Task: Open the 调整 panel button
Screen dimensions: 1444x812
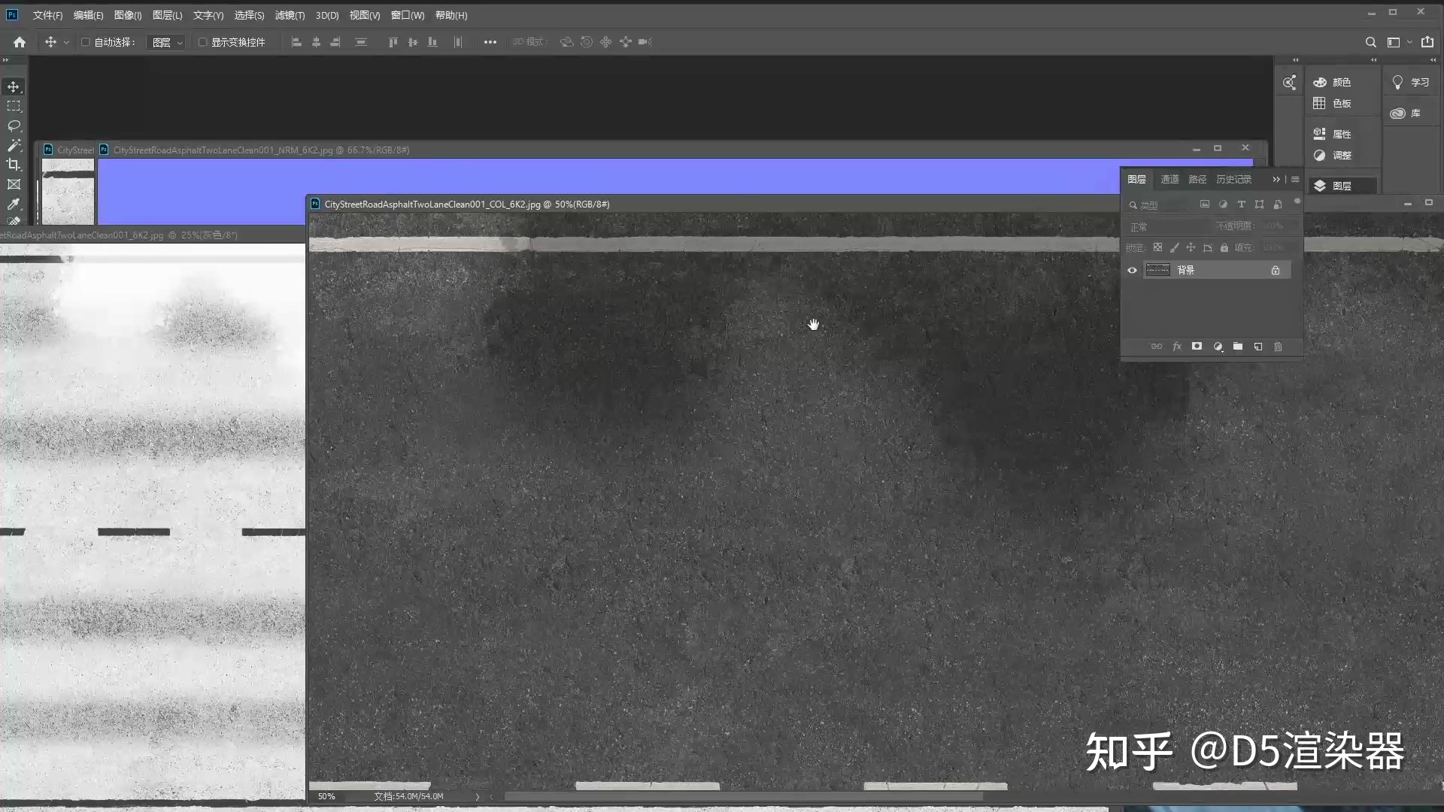Action: (x=1333, y=155)
